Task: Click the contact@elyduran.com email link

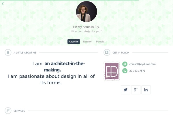Action: (142, 64)
